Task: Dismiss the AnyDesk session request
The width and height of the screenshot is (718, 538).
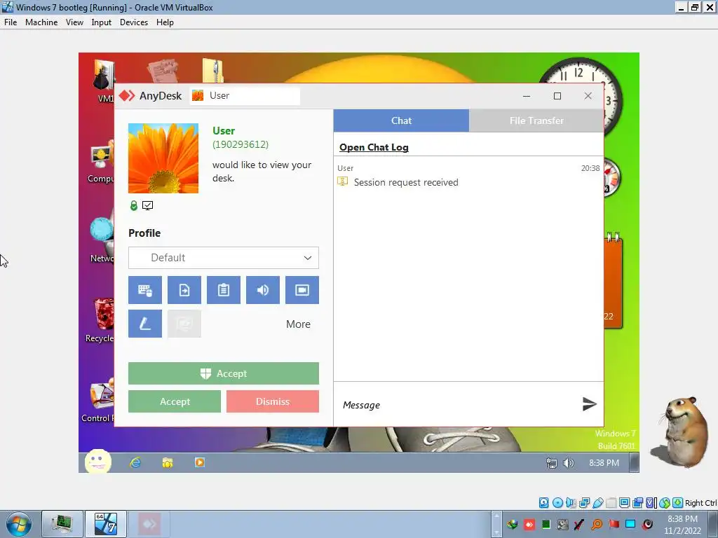Action: pos(273,401)
